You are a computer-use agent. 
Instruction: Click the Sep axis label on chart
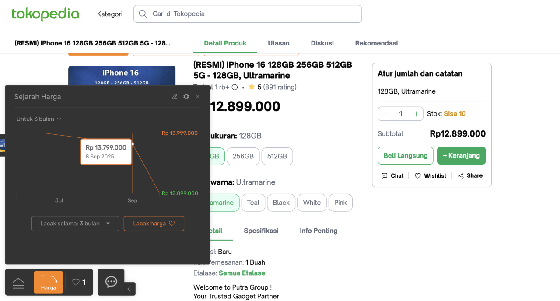pyautogui.click(x=133, y=200)
